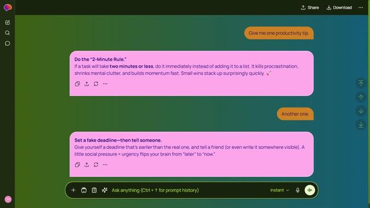Click the 'Another one.' user message
Image resolution: width=370 pixels, height=208 pixels.
tap(295, 114)
